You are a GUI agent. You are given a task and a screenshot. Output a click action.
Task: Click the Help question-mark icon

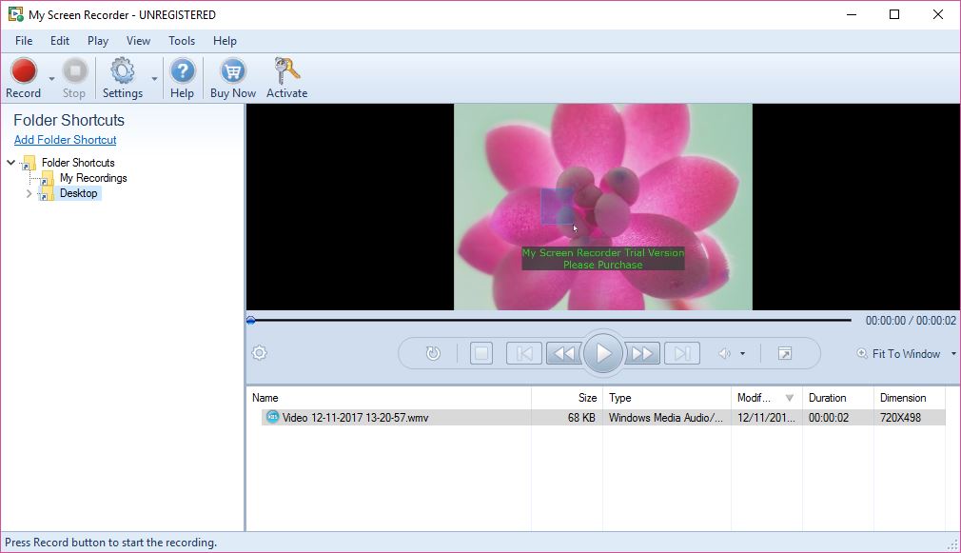click(182, 70)
